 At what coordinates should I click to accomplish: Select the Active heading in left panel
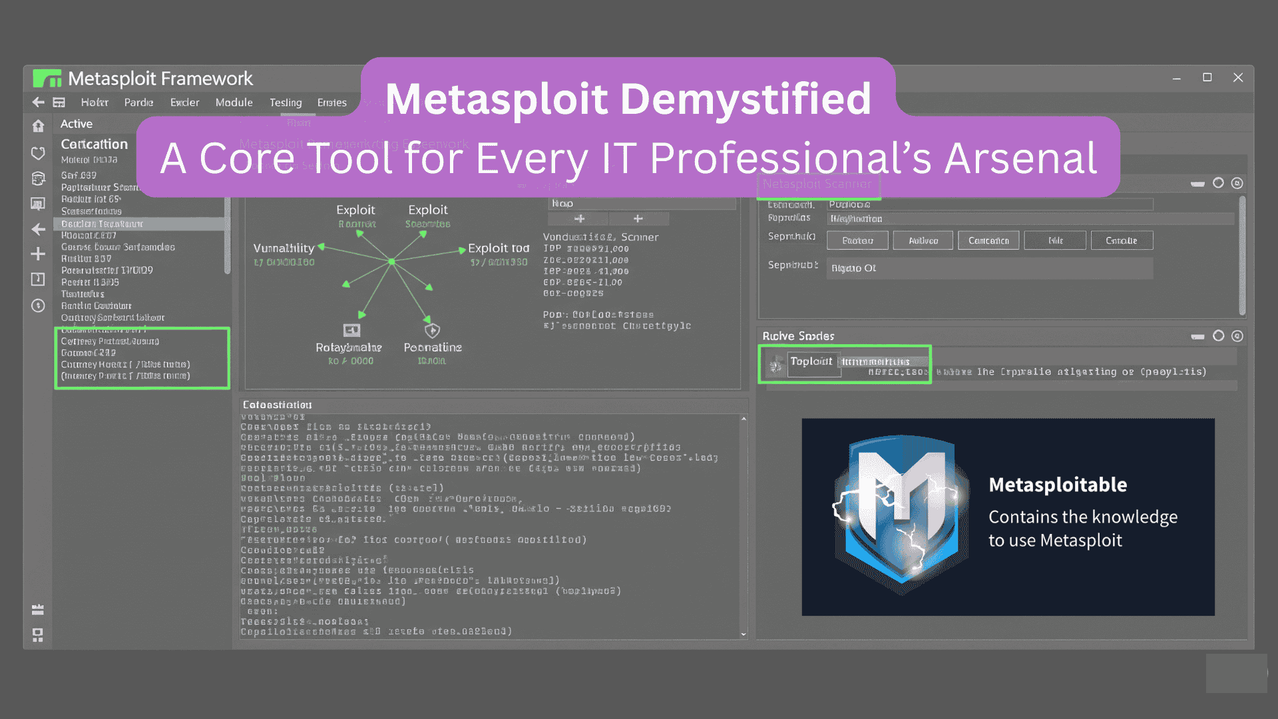[x=77, y=124]
